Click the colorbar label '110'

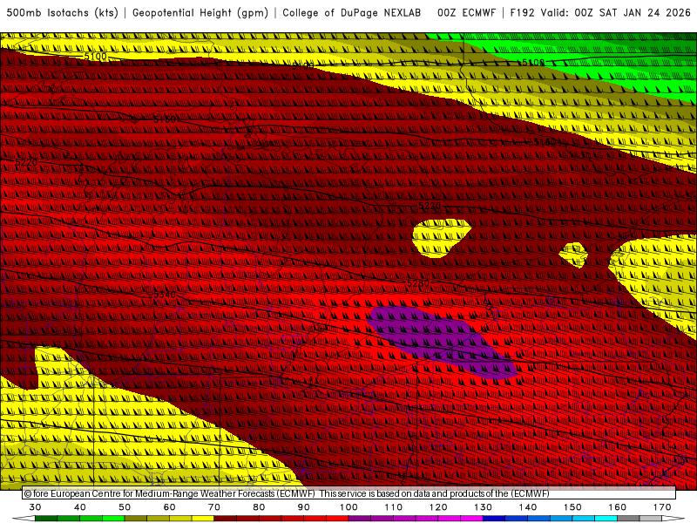tap(394, 507)
